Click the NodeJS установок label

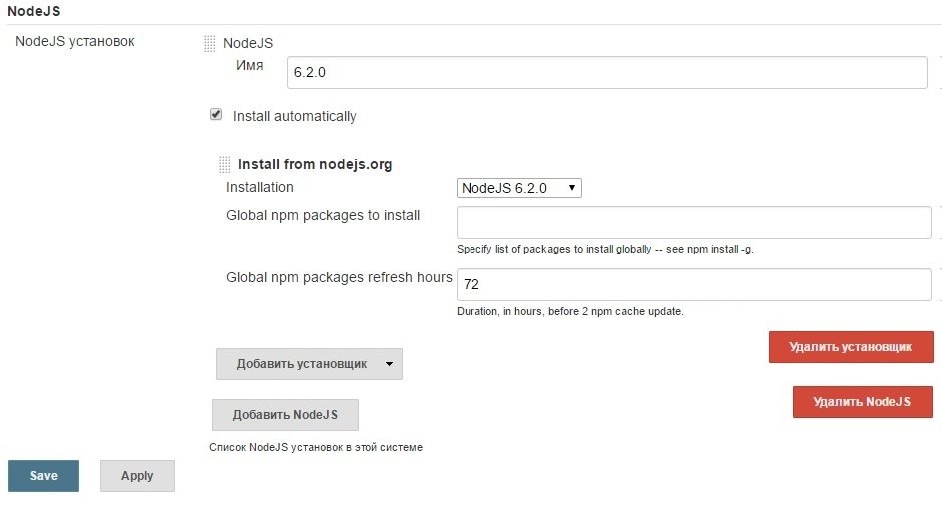click(x=75, y=41)
